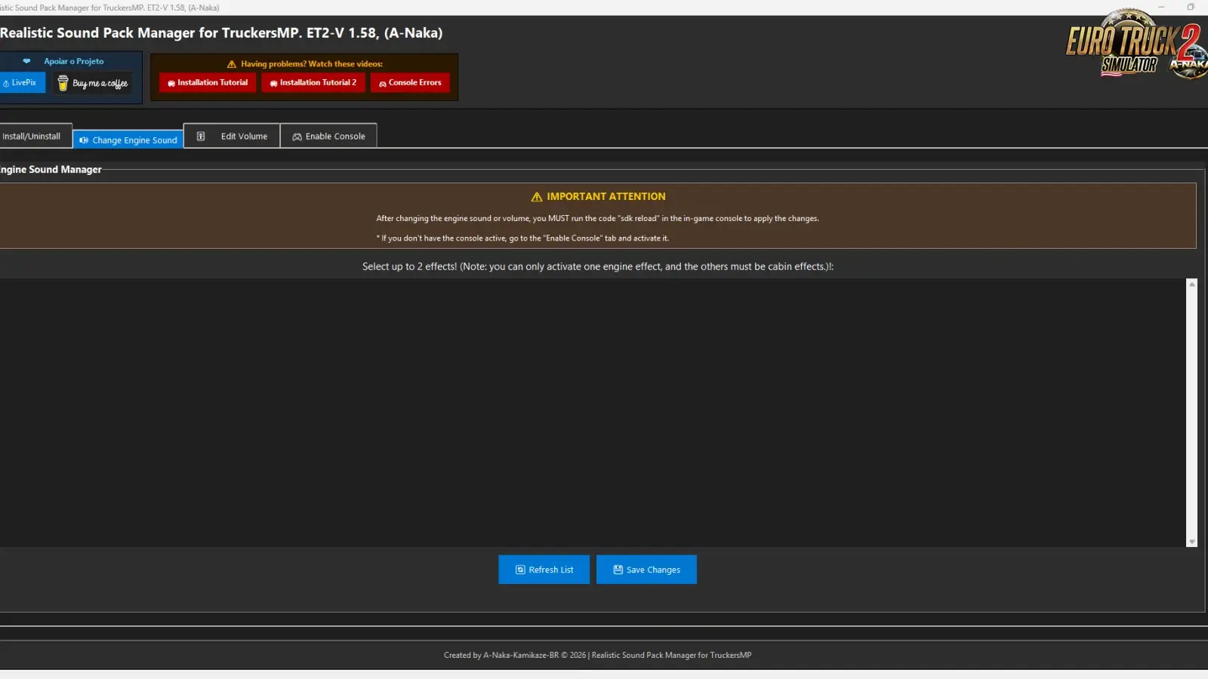The width and height of the screenshot is (1208, 679).
Task: Open the Buy me a coffee link
Action: coord(94,83)
